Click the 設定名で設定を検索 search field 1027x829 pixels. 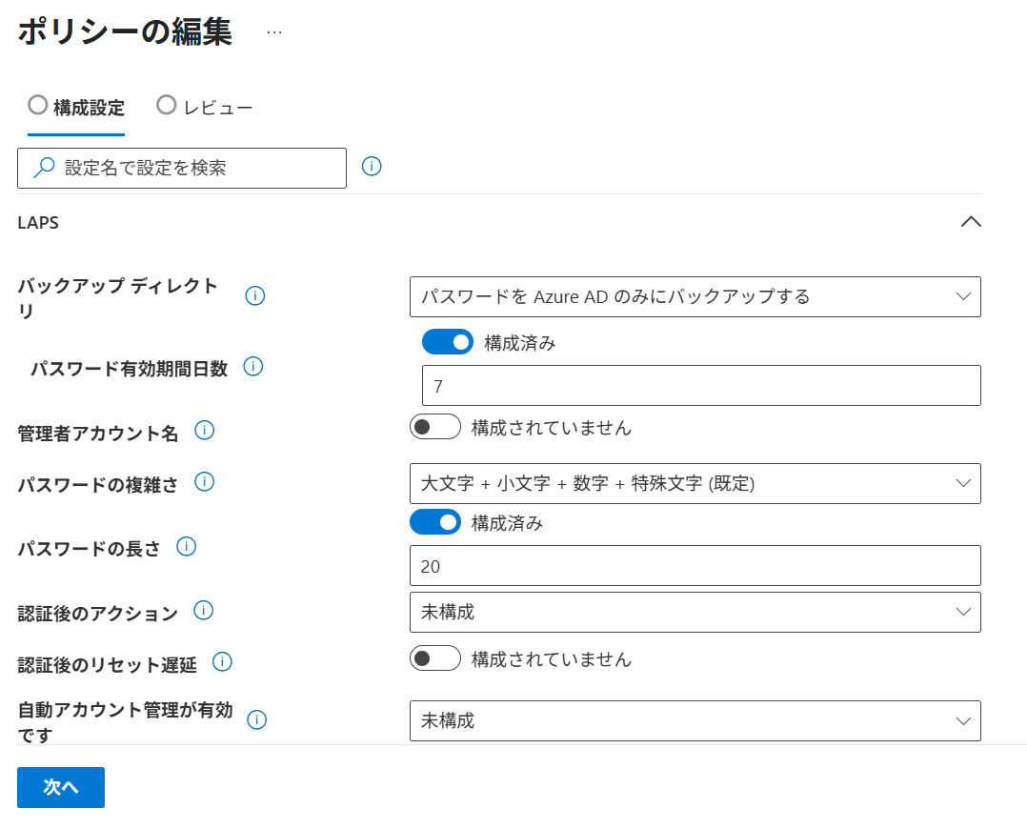(182, 168)
